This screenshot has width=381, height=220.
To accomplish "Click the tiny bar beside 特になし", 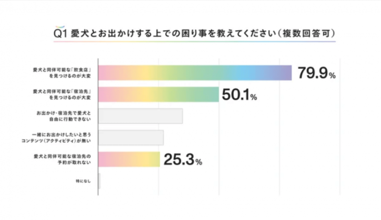I will pyautogui.click(x=99, y=180).
